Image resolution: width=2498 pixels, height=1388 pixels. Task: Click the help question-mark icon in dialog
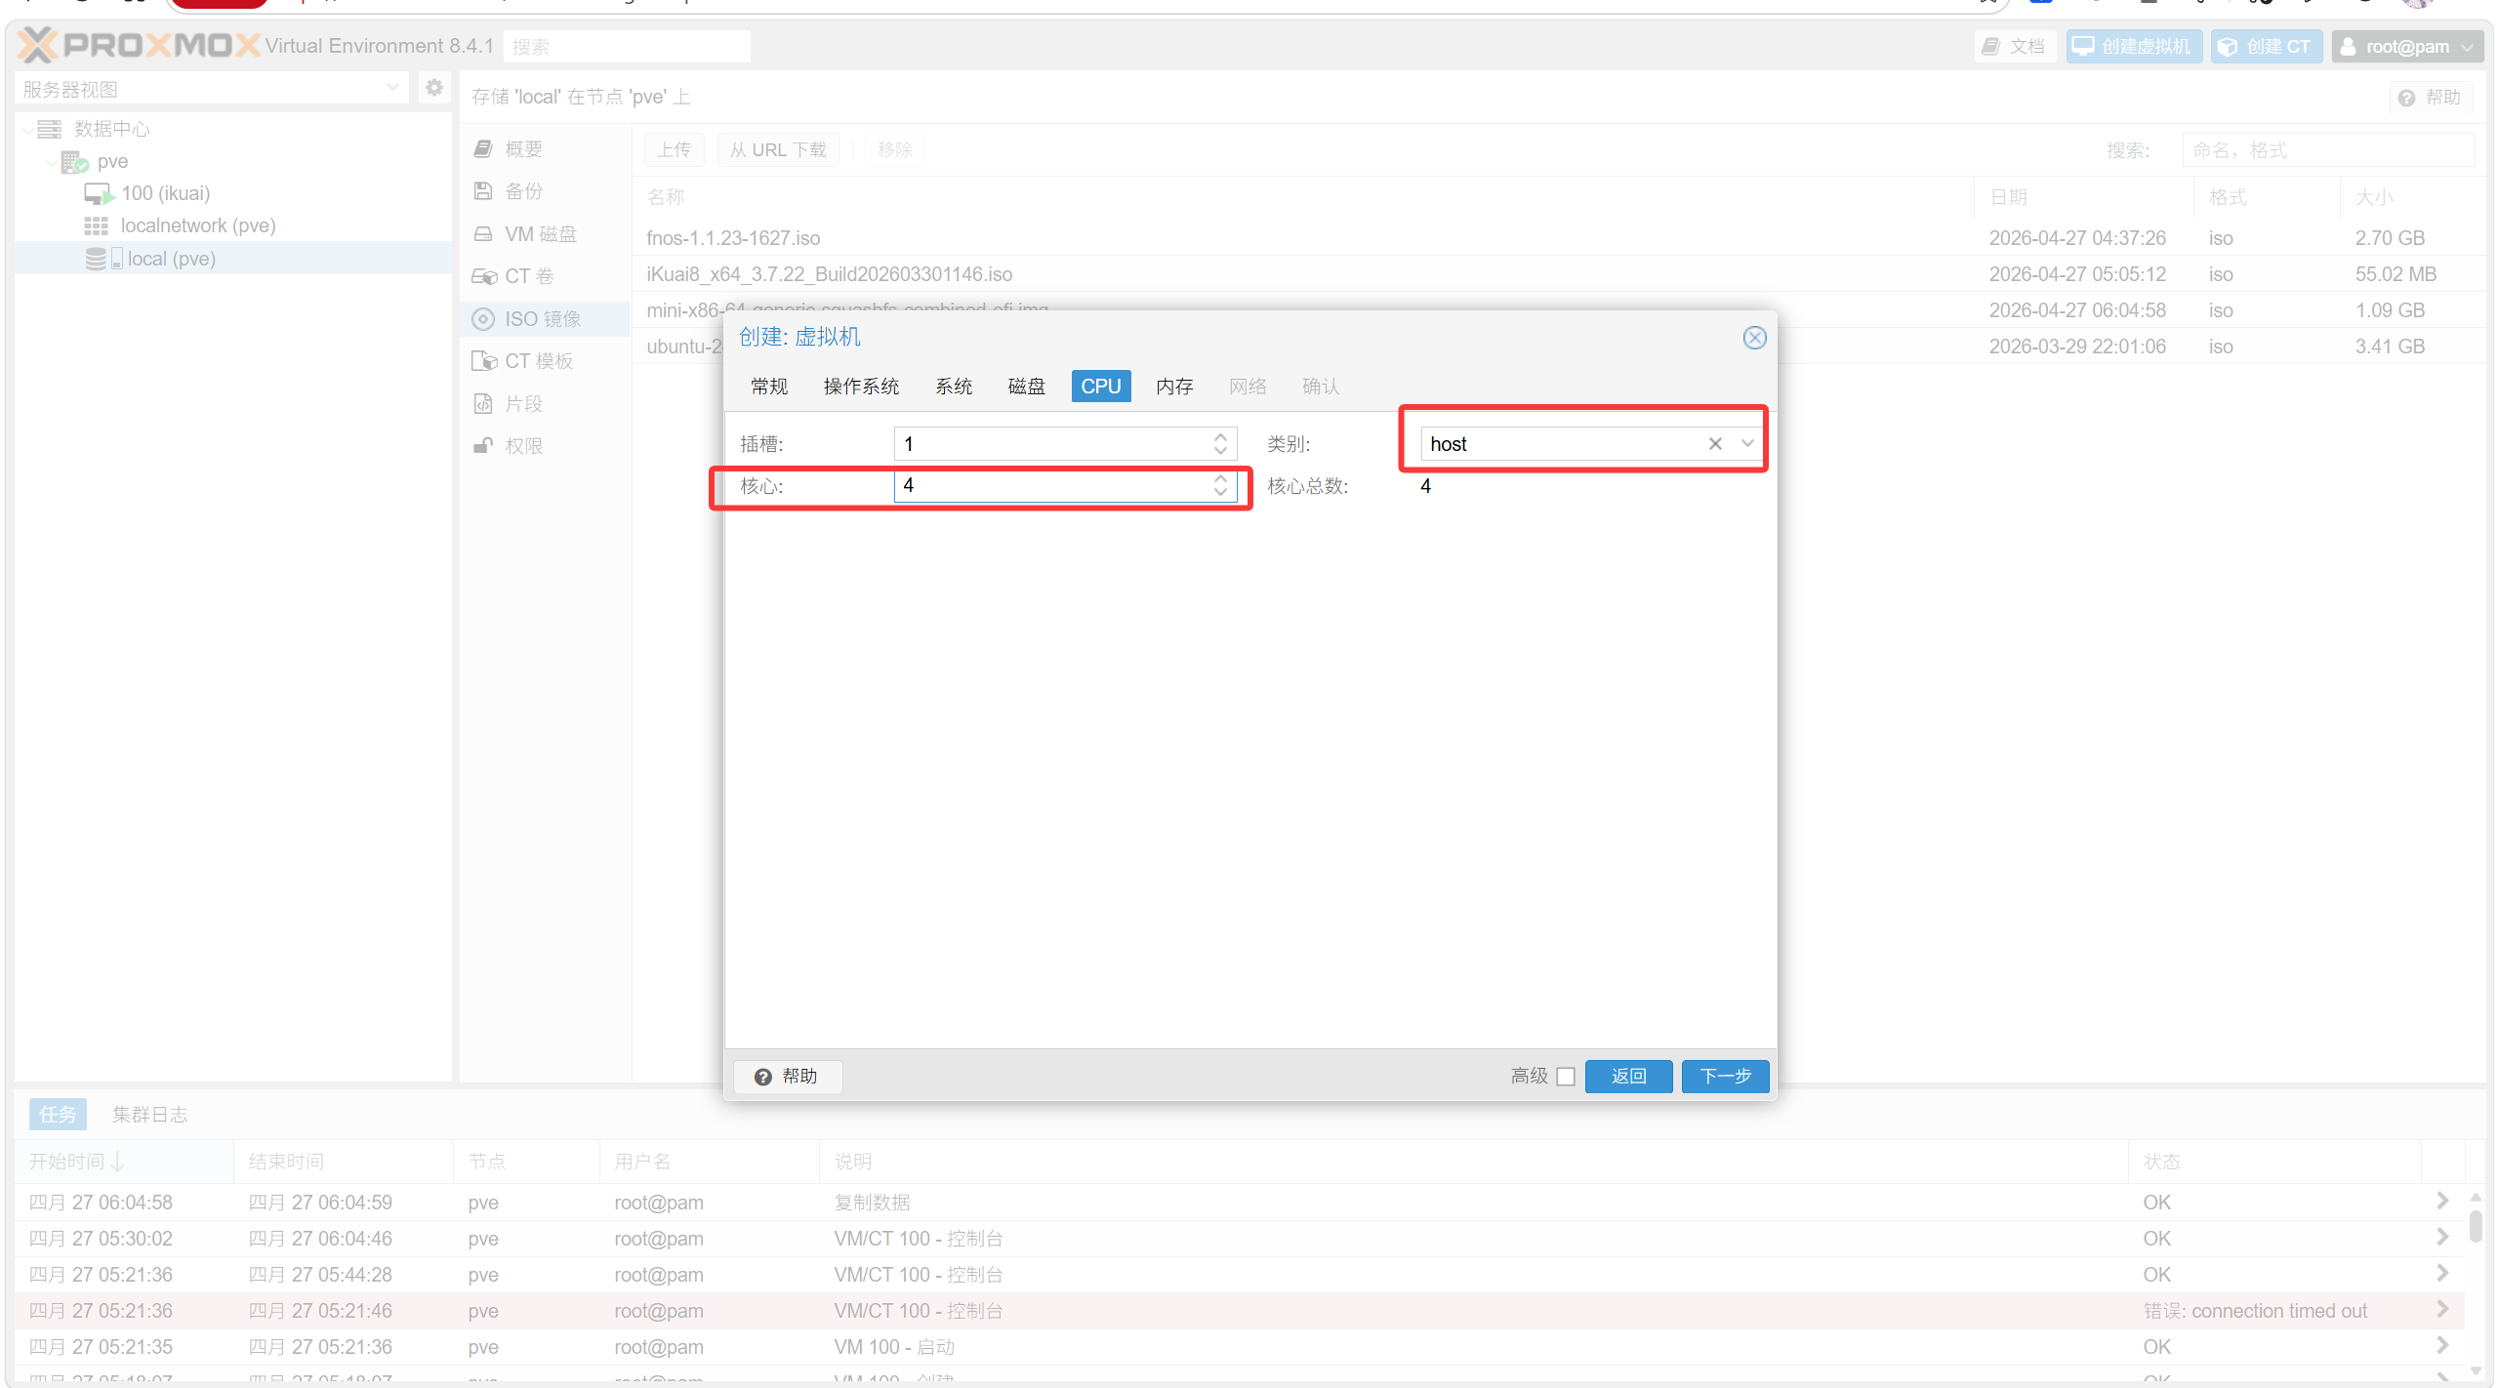coord(762,1076)
